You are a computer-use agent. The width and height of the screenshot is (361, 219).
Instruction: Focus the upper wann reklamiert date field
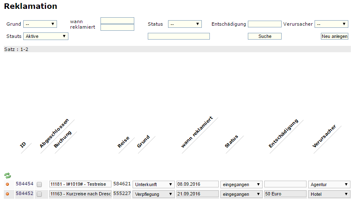click(x=117, y=21)
